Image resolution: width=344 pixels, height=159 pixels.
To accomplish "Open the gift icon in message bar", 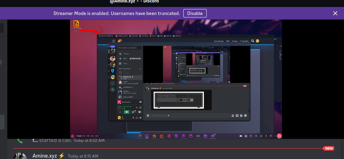I will [x=232, y=115].
